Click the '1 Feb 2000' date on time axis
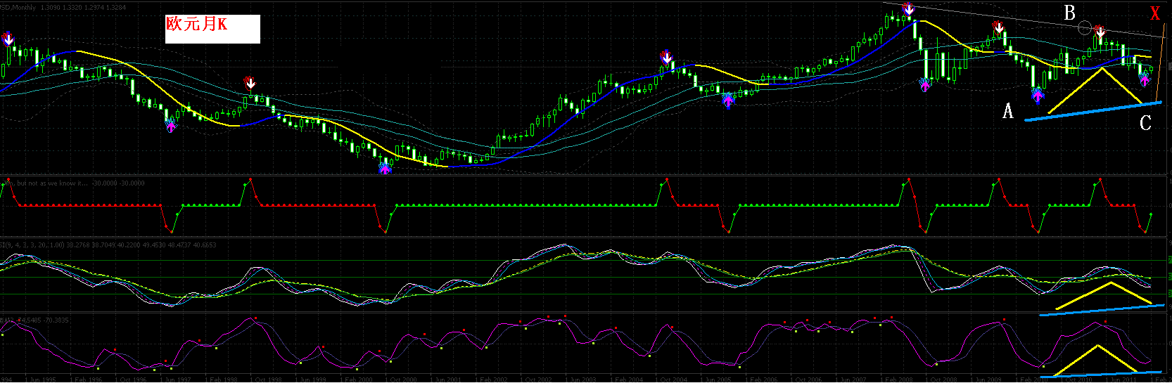This screenshot has width=1172, height=383. coord(357,379)
